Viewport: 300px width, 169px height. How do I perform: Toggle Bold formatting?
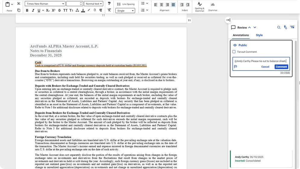click(x=27, y=10)
